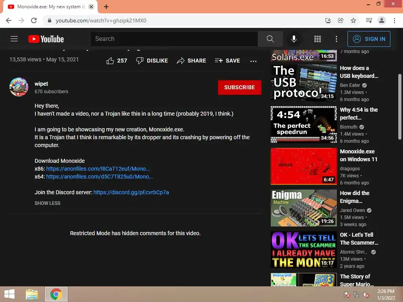
Task: Open more actions ellipsis under video
Action: (253, 61)
